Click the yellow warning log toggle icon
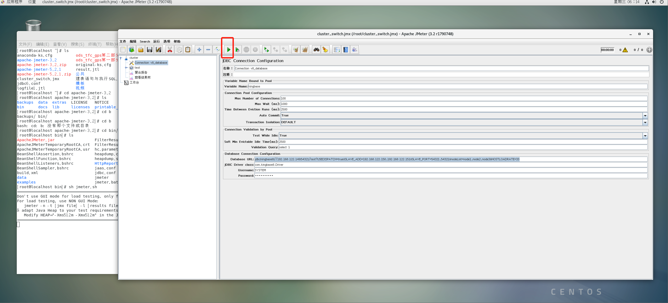Viewport: 668px width, 303px height. tap(625, 50)
